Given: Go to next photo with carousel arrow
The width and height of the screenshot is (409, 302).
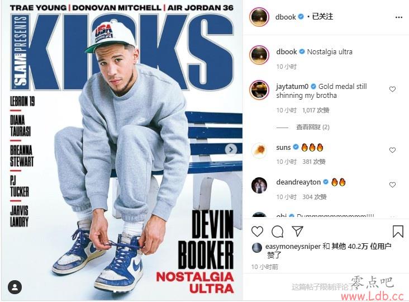Looking at the screenshot, I should [x=231, y=149].
